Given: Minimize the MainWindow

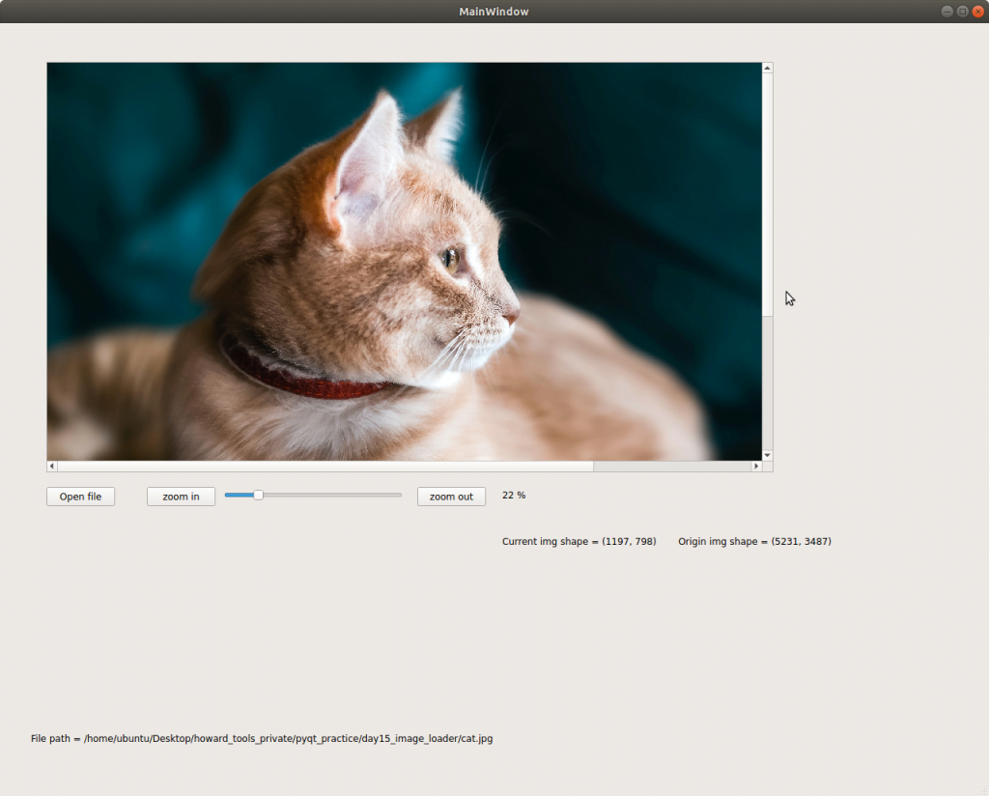Looking at the screenshot, I should pyautogui.click(x=947, y=12).
